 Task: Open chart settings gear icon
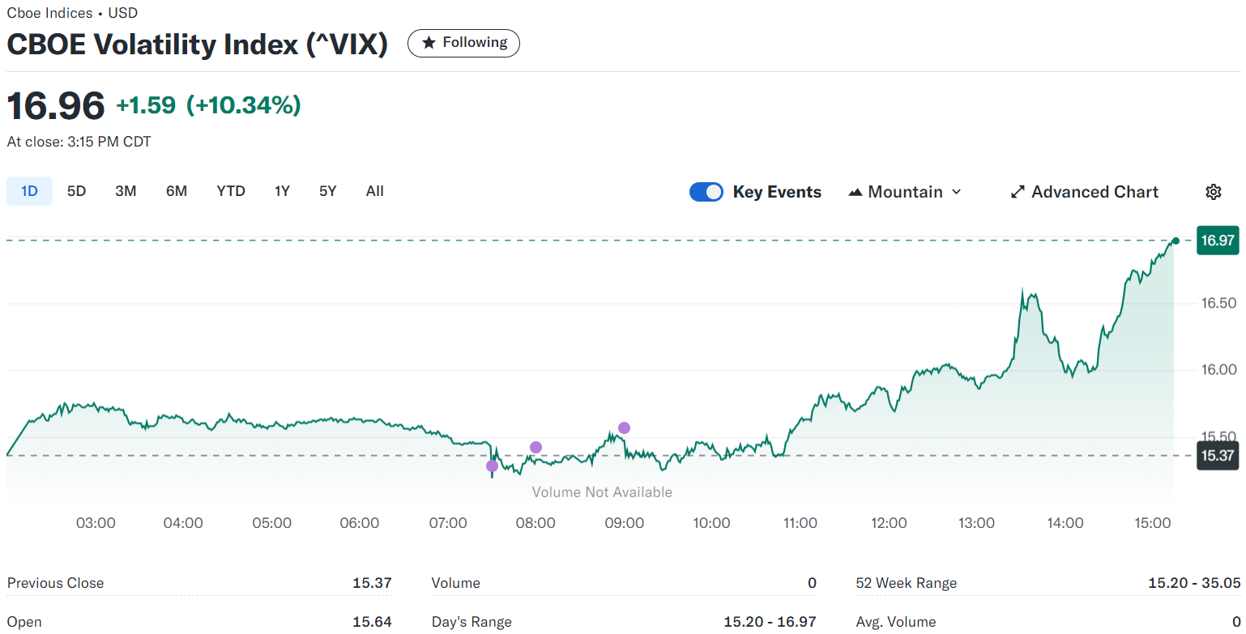(x=1213, y=192)
